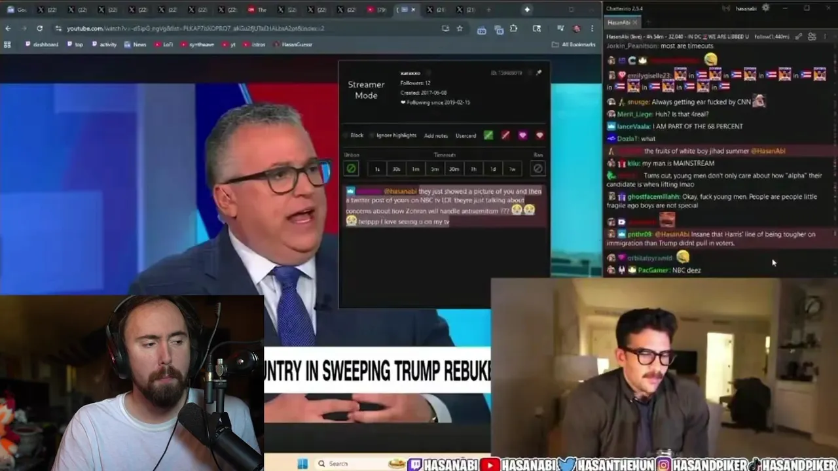Click username lanceVaala in chat

tap(633, 126)
